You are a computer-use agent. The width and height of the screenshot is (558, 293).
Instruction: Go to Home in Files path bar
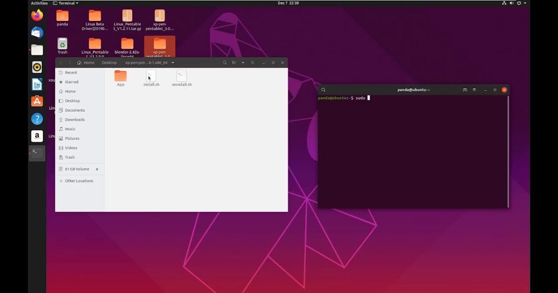click(86, 63)
